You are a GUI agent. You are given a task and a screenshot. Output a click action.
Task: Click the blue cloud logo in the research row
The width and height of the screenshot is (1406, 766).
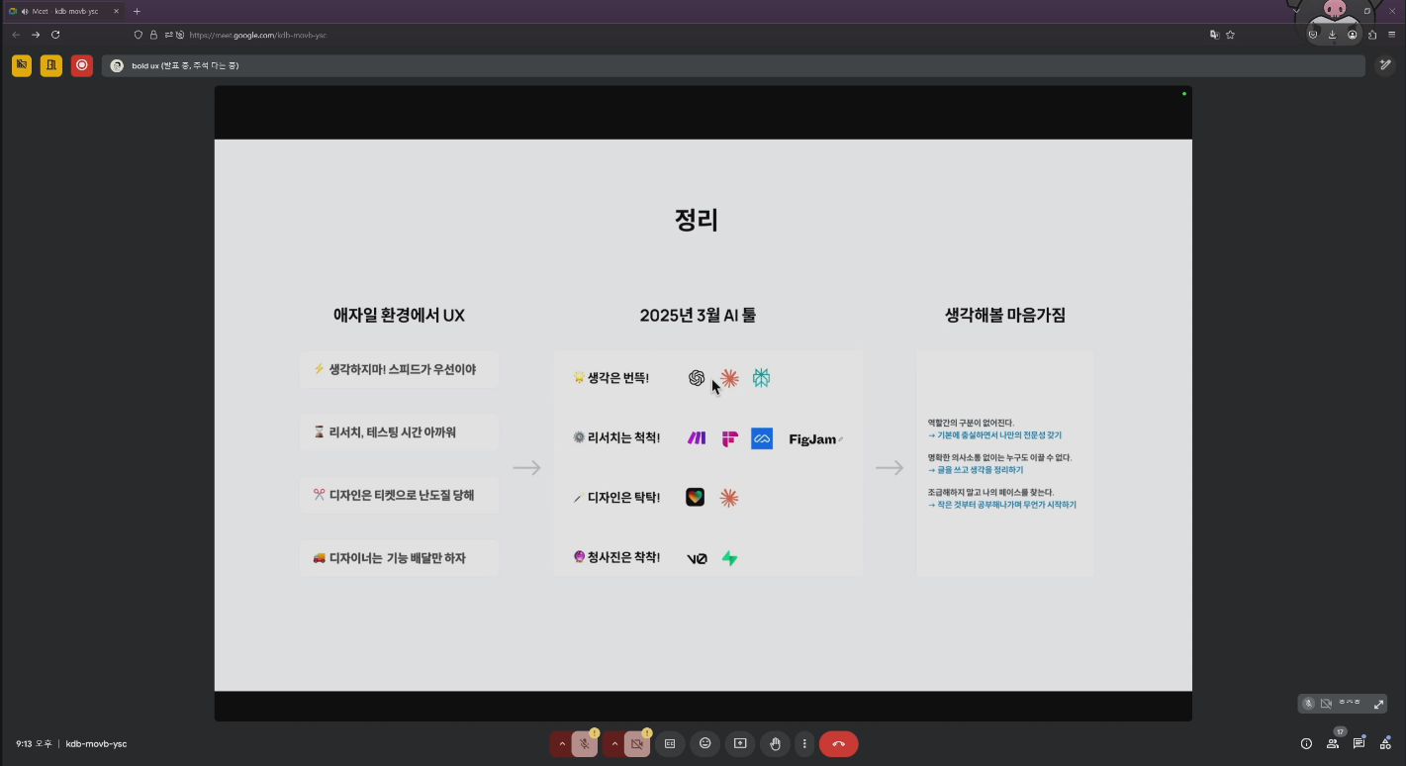(x=762, y=438)
